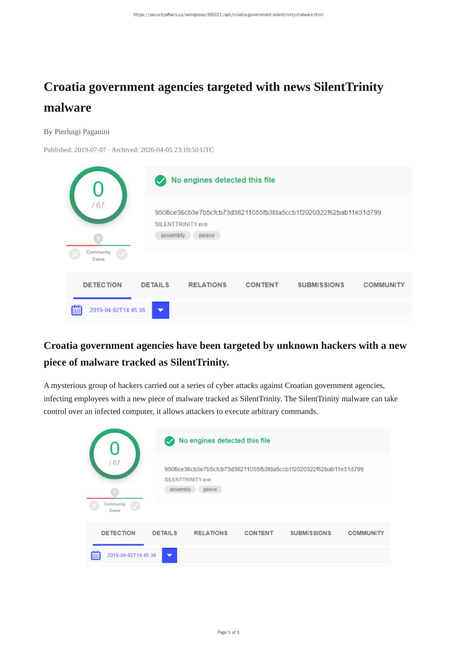Click the calendar icon in the lower VirusTotal screenshot
Image resolution: width=457 pixels, height=647 pixels.
pyautogui.click(x=96, y=555)
